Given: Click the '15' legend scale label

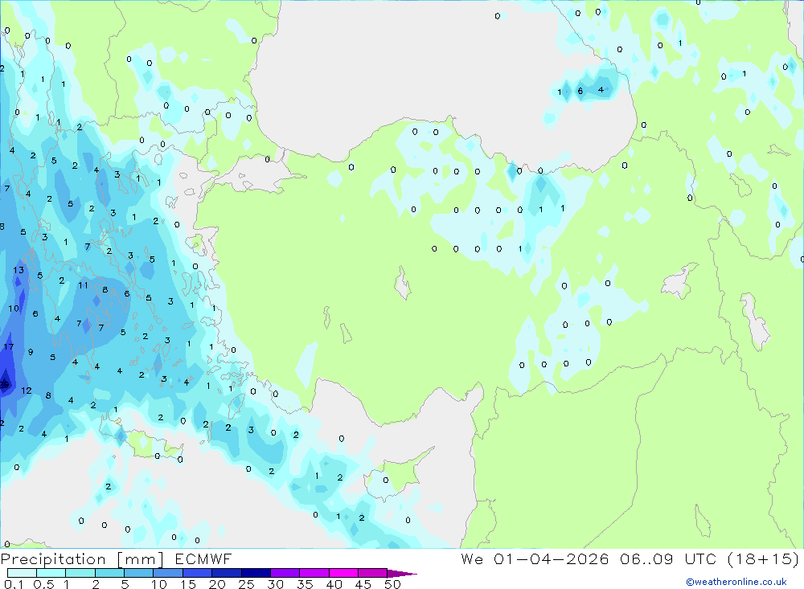Looking at the screenshot, I should pos(187,584).
